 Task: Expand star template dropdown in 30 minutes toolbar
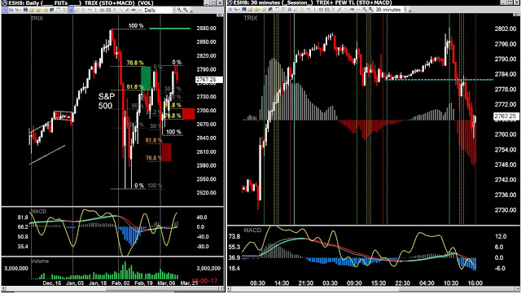tap(260, 9)
